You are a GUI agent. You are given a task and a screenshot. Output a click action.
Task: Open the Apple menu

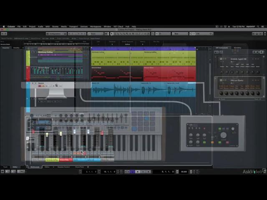[x=4, y=27]
